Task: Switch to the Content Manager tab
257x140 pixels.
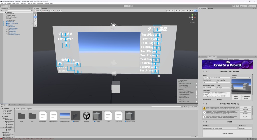Action: (x=234, y=59)
